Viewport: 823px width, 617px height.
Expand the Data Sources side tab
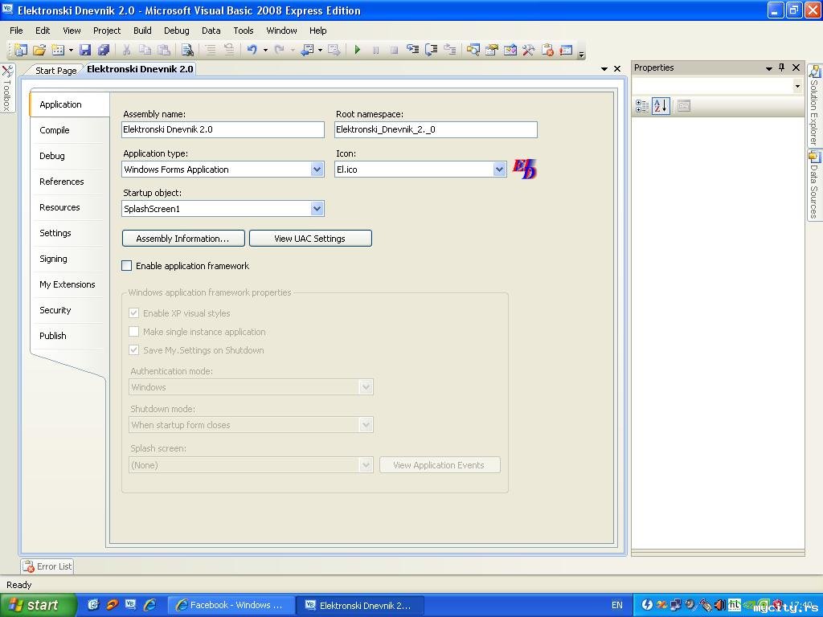[814, 186]
